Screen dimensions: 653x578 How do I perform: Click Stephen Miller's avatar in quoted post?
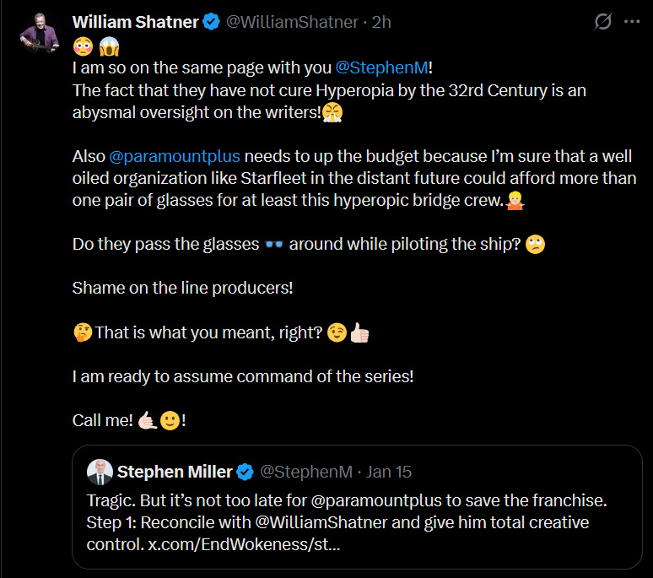[x=100, y=472]
